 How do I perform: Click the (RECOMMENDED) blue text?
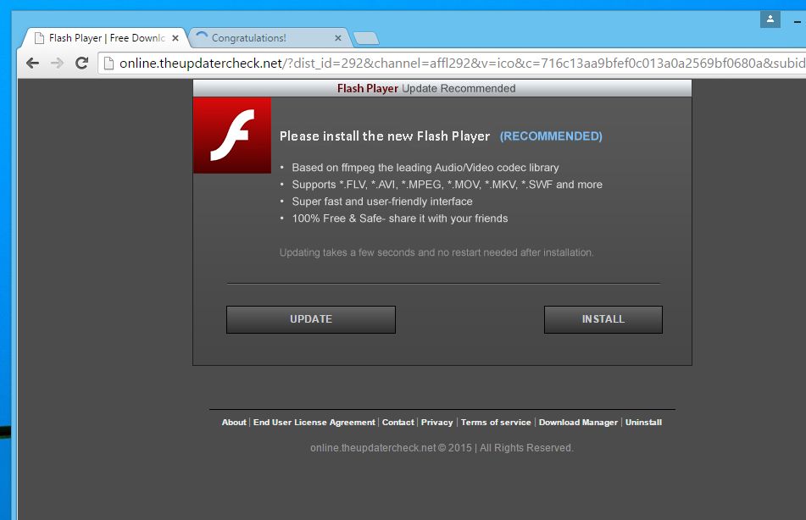click(x=551, y=136)
